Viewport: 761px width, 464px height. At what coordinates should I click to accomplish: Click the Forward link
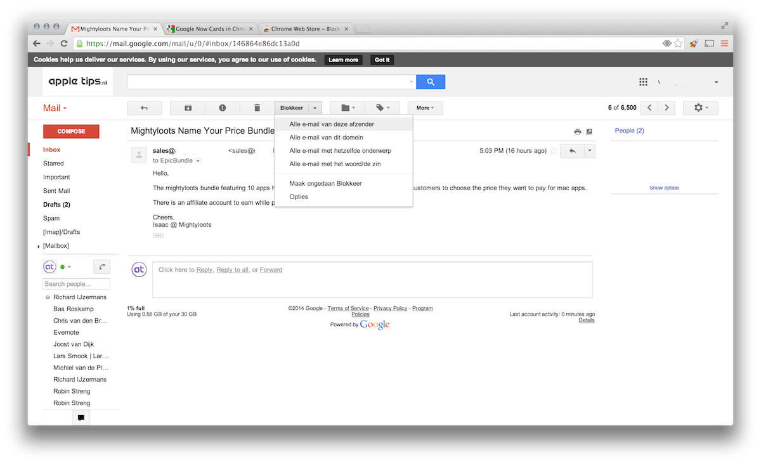271,270
